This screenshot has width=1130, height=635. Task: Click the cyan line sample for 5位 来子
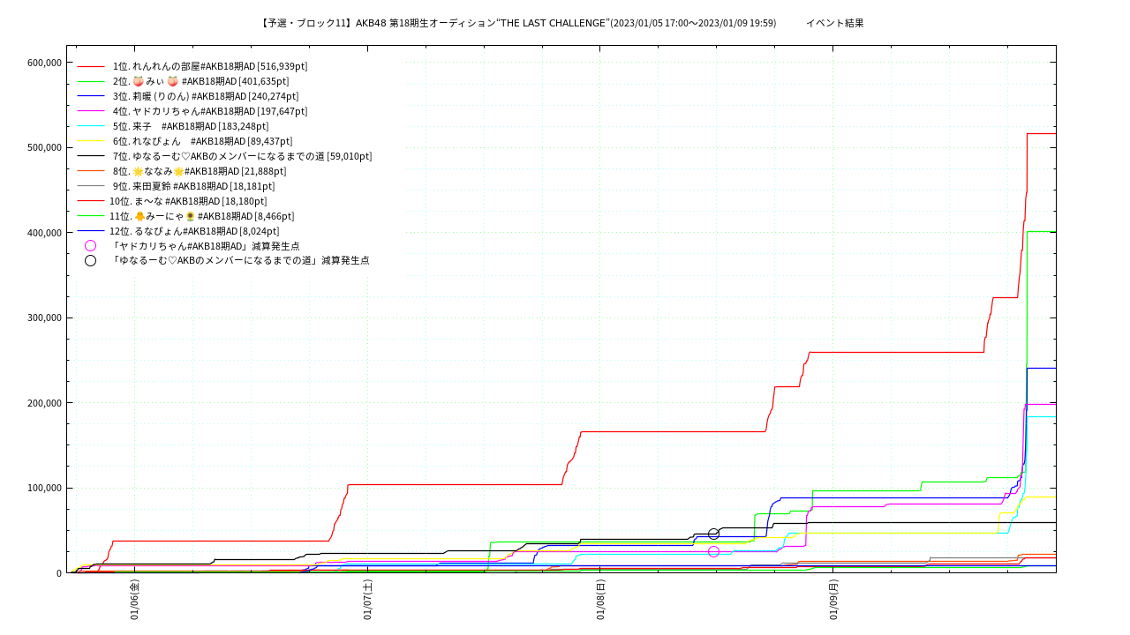(x=90, y=126)
